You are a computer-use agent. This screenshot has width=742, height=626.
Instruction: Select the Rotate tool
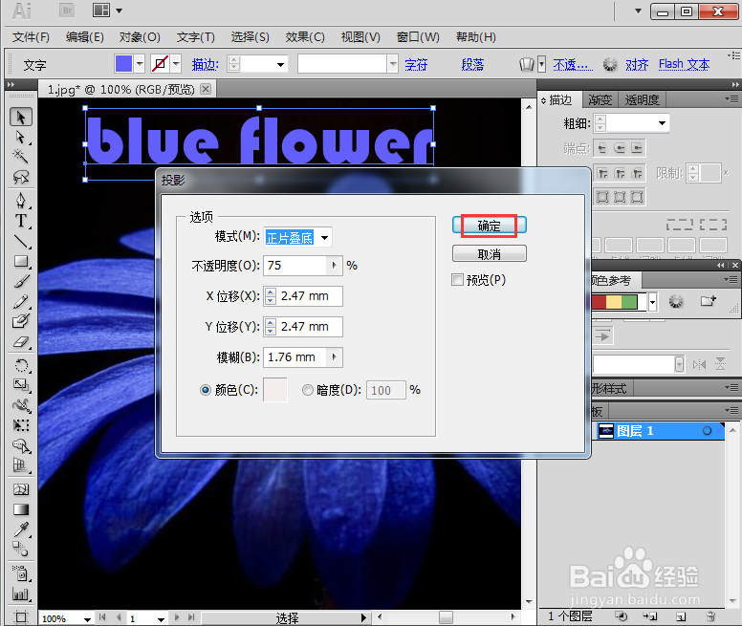click(21, 365)
